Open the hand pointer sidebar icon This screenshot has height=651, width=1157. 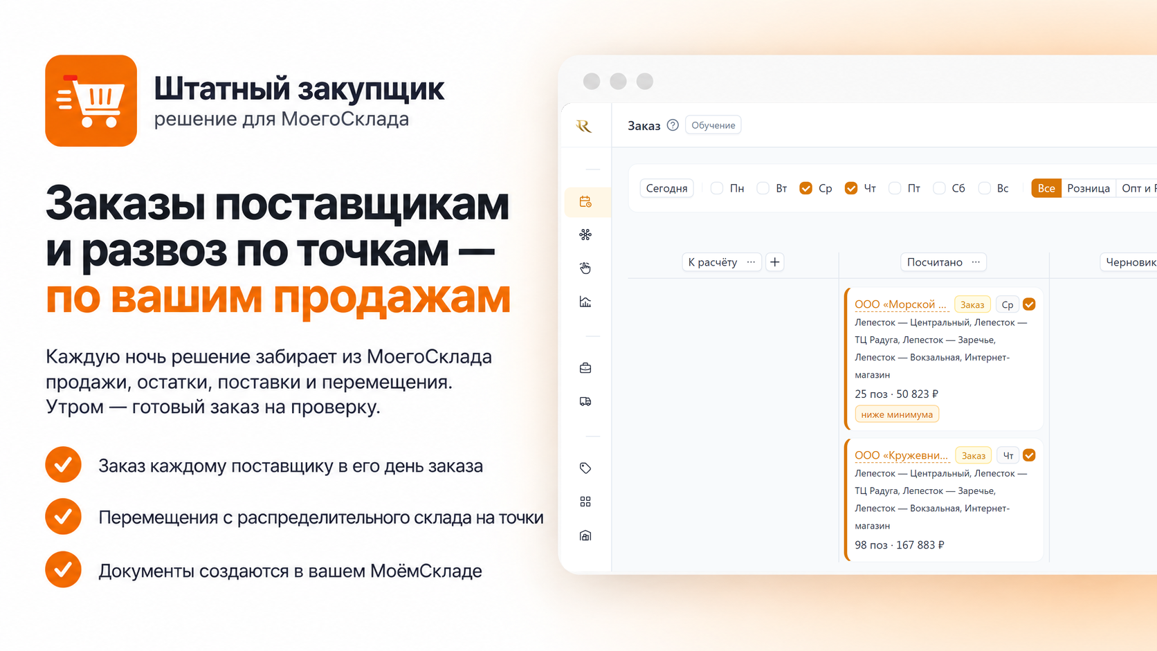coord(585,268)
